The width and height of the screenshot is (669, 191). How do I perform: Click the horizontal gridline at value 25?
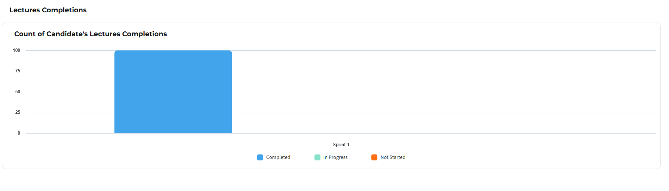click(412, 113)
